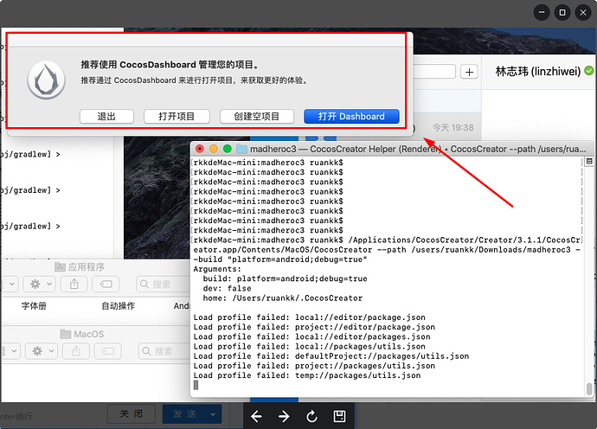This screenshot has height=429, width=597.
Task: Click the 打开 Dashboard button
Action: point(351,117)
